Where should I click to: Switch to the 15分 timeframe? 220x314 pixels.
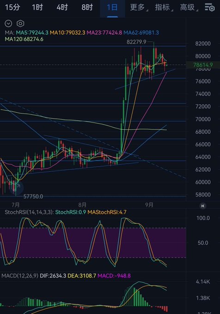[x=12, y=7]
